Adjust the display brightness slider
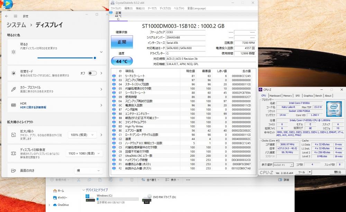 [x=66, y=58]
